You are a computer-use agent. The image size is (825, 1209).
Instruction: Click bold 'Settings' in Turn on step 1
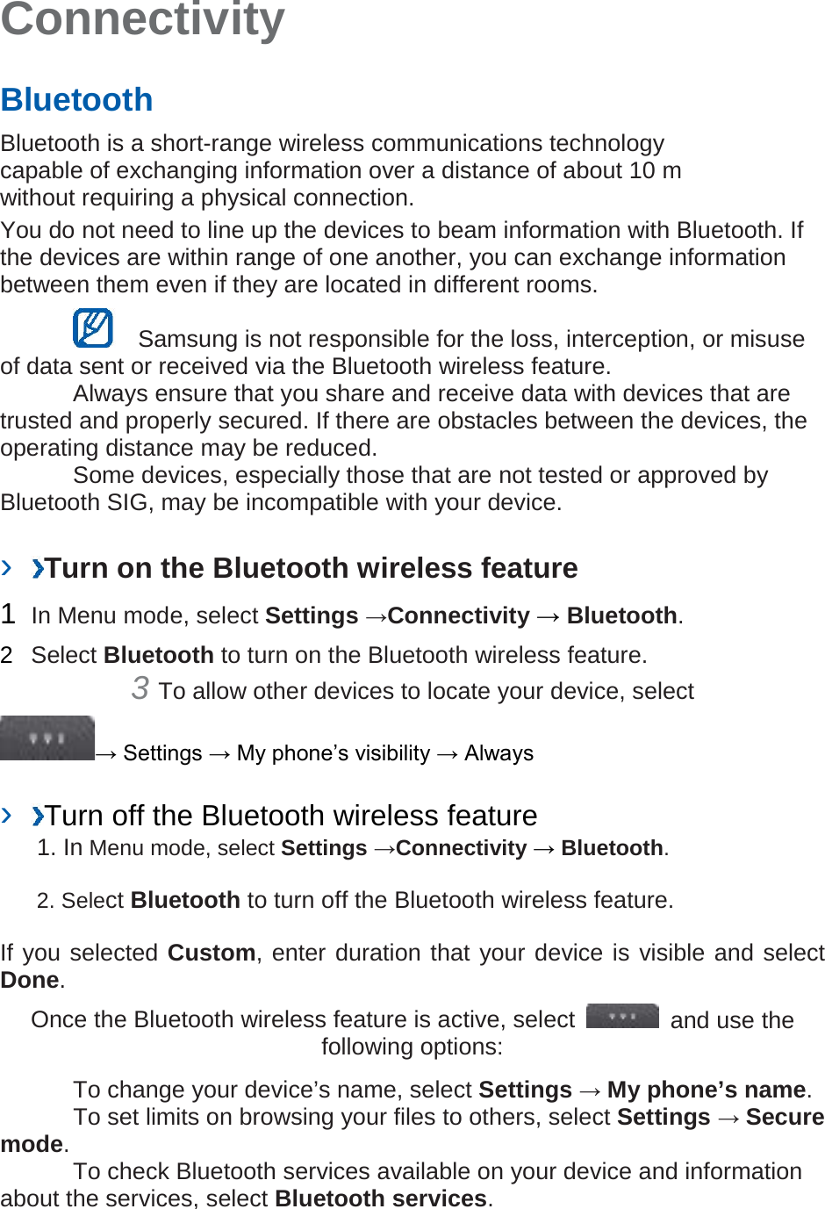tap(312, 615)
